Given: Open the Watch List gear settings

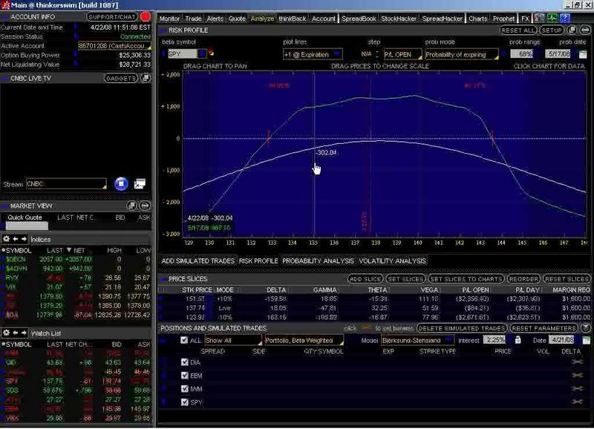Looking at the screenshot, I should pos(6,333).
